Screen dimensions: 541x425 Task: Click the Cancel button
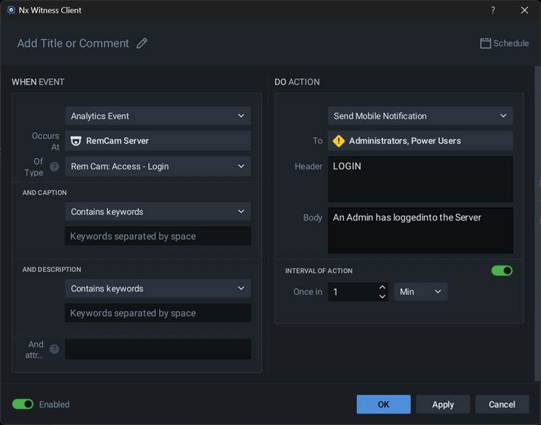coord(502,404)
